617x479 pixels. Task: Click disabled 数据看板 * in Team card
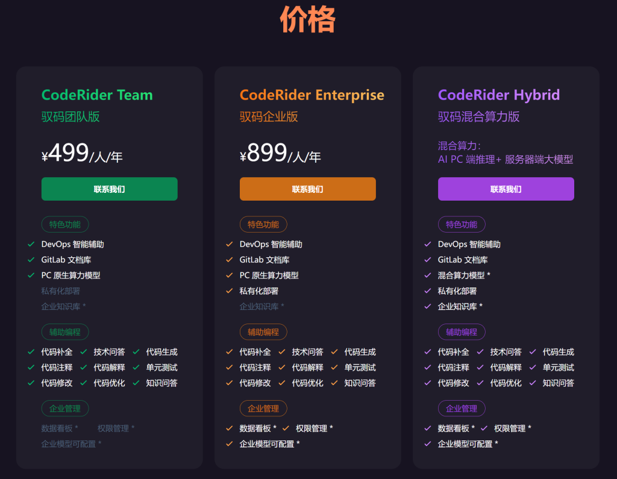(x=60, y=428)
